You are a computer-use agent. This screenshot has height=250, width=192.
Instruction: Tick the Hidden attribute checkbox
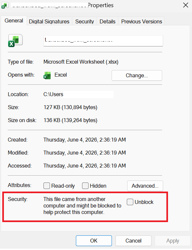(85, 186)
